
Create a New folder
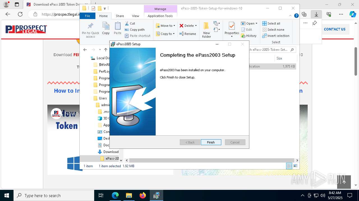[x=206, y=30]
